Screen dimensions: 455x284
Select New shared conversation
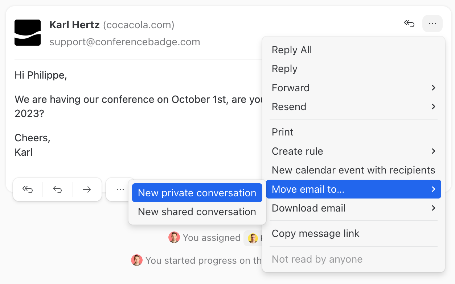(x=197, y=212)
